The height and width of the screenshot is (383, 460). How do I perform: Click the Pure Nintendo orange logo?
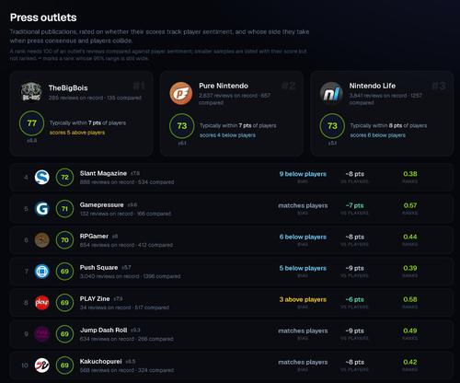[x=181, y=93]
